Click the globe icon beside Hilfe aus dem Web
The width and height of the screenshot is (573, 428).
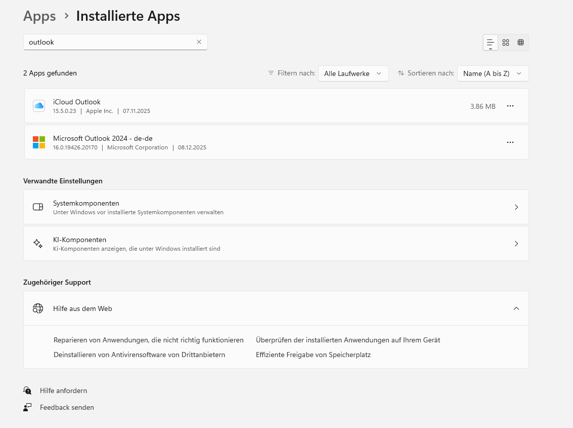38,308
